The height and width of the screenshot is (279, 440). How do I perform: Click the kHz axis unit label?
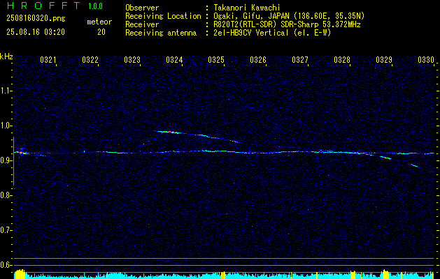coord(6,56)
